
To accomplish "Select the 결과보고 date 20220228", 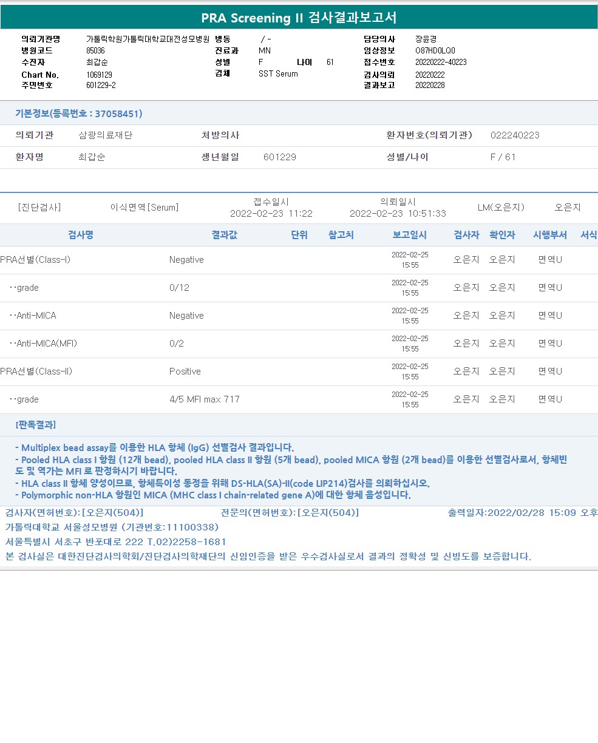I will tap(430, 86).
